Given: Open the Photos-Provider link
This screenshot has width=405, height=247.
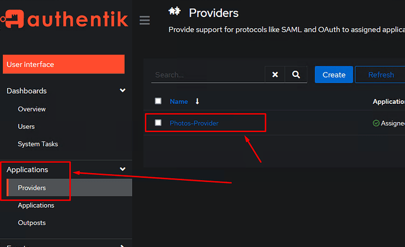Looking at the screenshot, I should click(194, 123).
